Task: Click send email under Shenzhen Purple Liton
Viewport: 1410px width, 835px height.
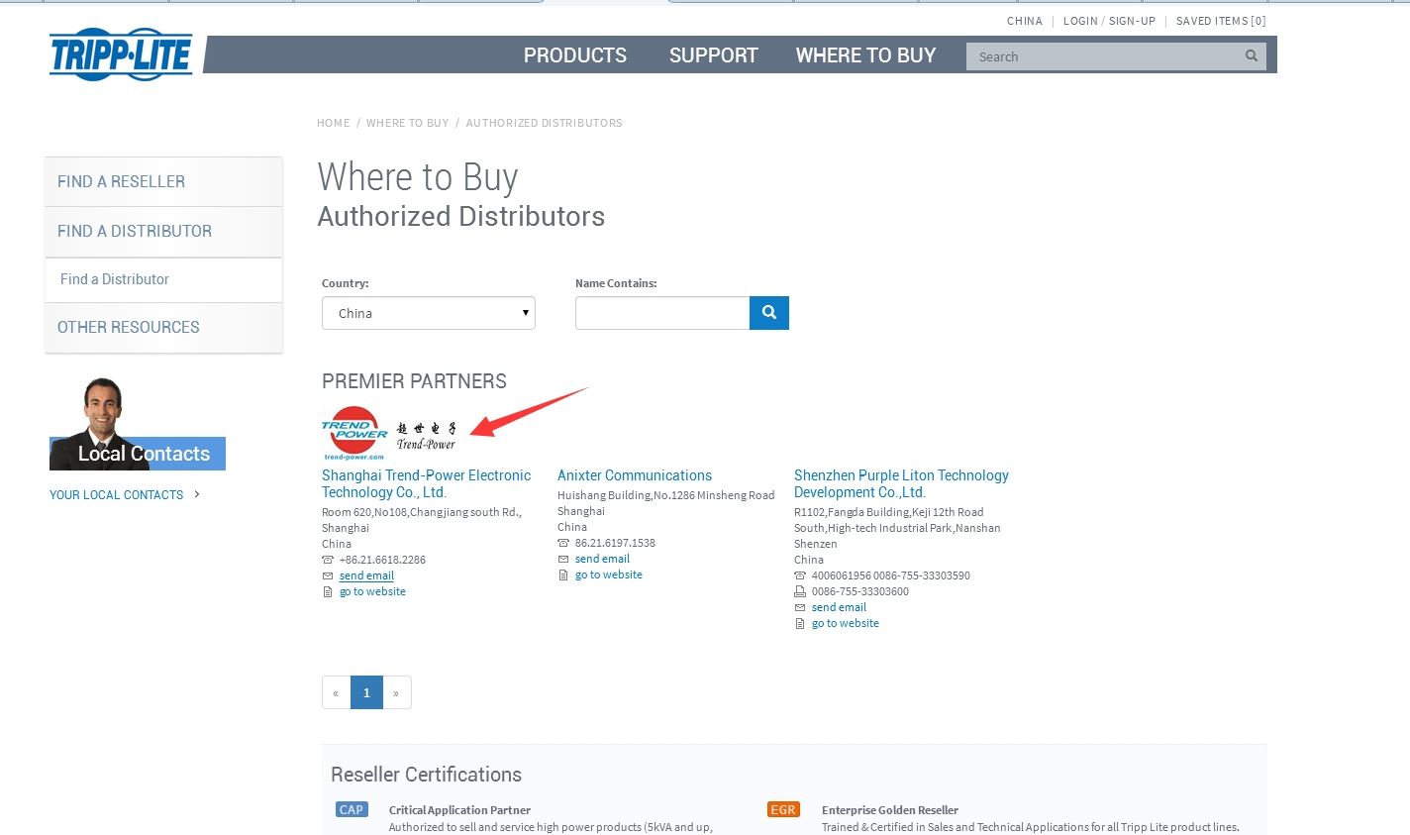Action: pos(839,607)
